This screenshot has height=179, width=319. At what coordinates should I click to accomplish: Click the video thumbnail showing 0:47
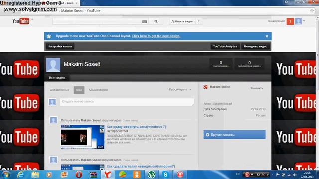pos(82,137)
